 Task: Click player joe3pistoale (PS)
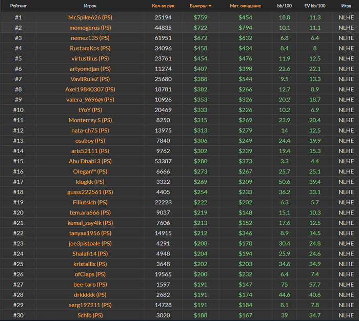[x=90, y=243]
